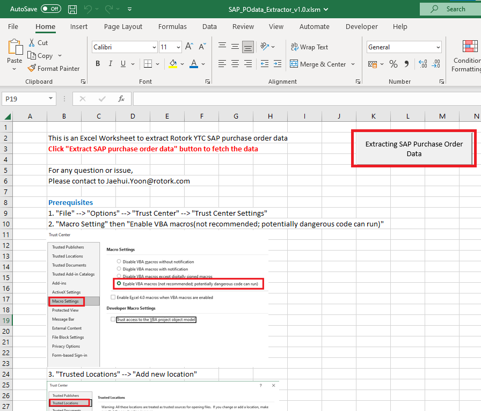Click the Search box

pos(450,9)
